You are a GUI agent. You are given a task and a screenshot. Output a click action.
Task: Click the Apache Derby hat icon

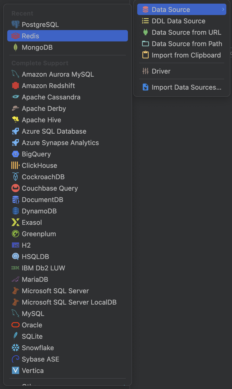click(x=16, y=109)
